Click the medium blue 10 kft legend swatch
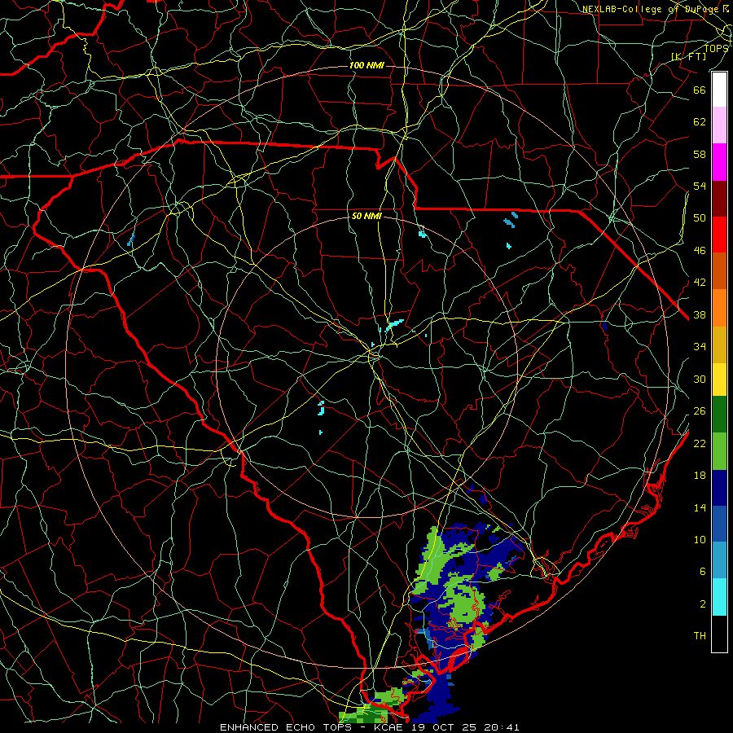Viewport: 733px width, 733px height. (719, 524)
